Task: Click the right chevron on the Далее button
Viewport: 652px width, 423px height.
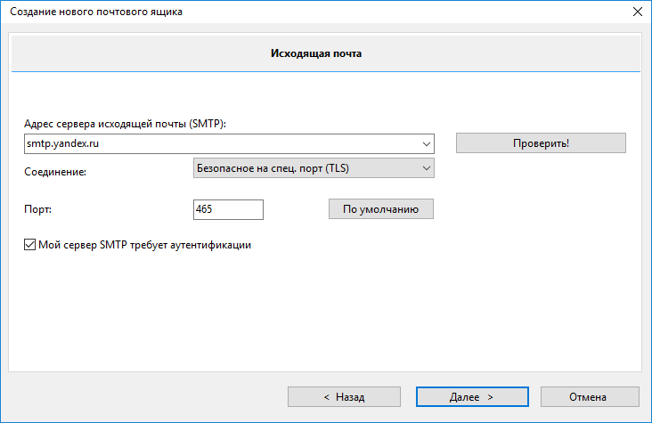Action: (x=490, y=396)
